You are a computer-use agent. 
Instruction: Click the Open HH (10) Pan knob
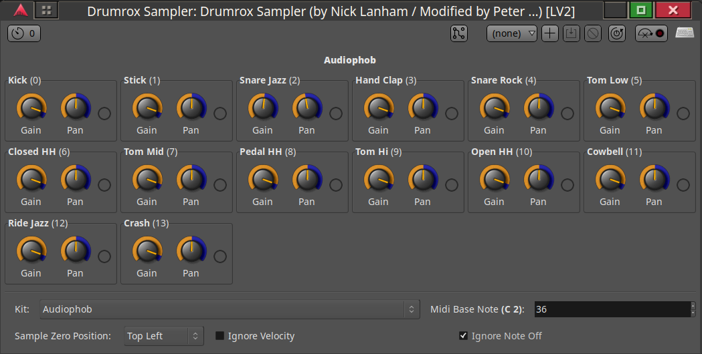click(x=539, y=179)
